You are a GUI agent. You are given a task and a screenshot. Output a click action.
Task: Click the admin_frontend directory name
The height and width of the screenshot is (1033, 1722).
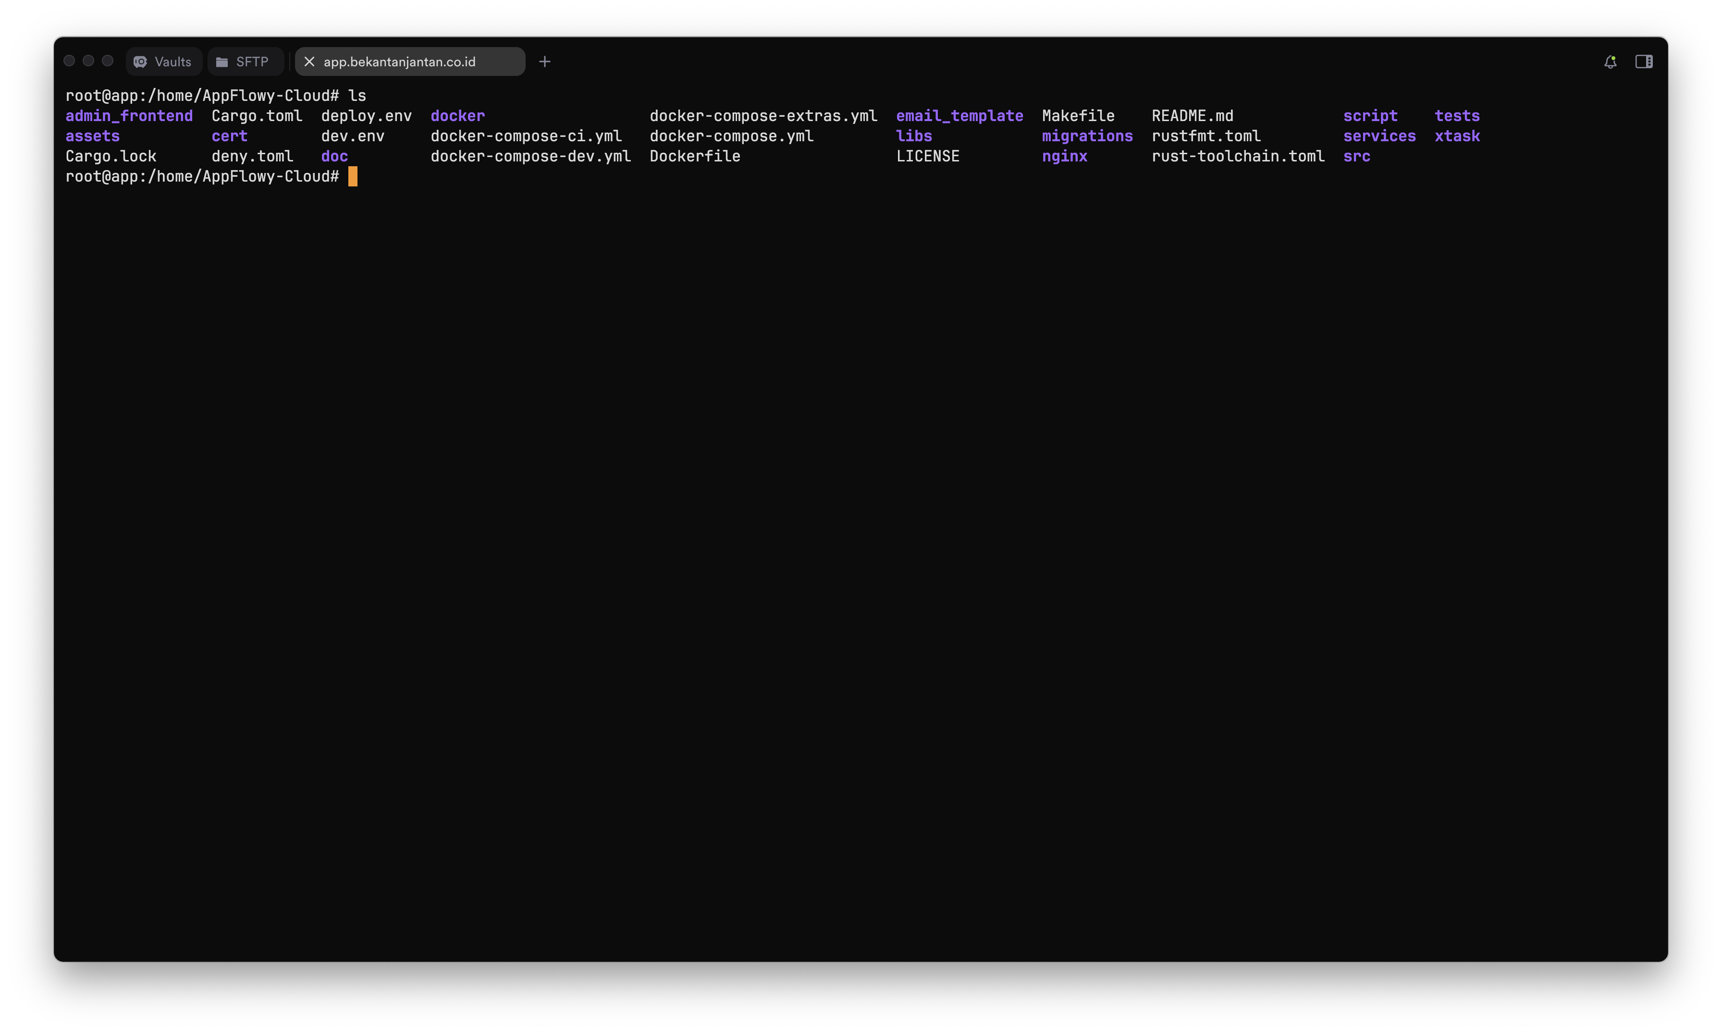point(129,116)
